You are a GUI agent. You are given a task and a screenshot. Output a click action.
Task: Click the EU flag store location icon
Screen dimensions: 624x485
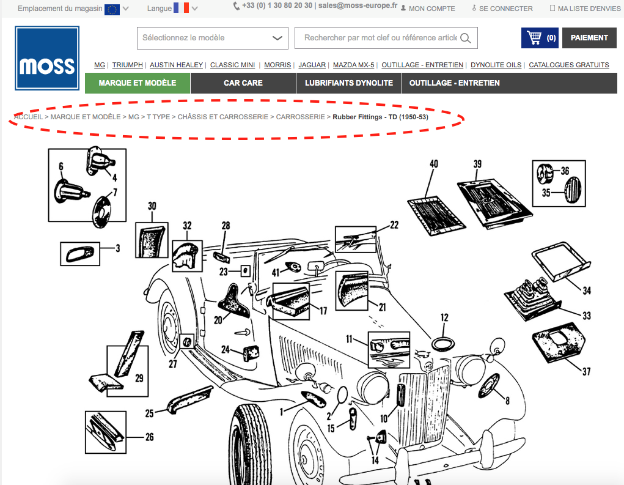click(x=112, y=9)
